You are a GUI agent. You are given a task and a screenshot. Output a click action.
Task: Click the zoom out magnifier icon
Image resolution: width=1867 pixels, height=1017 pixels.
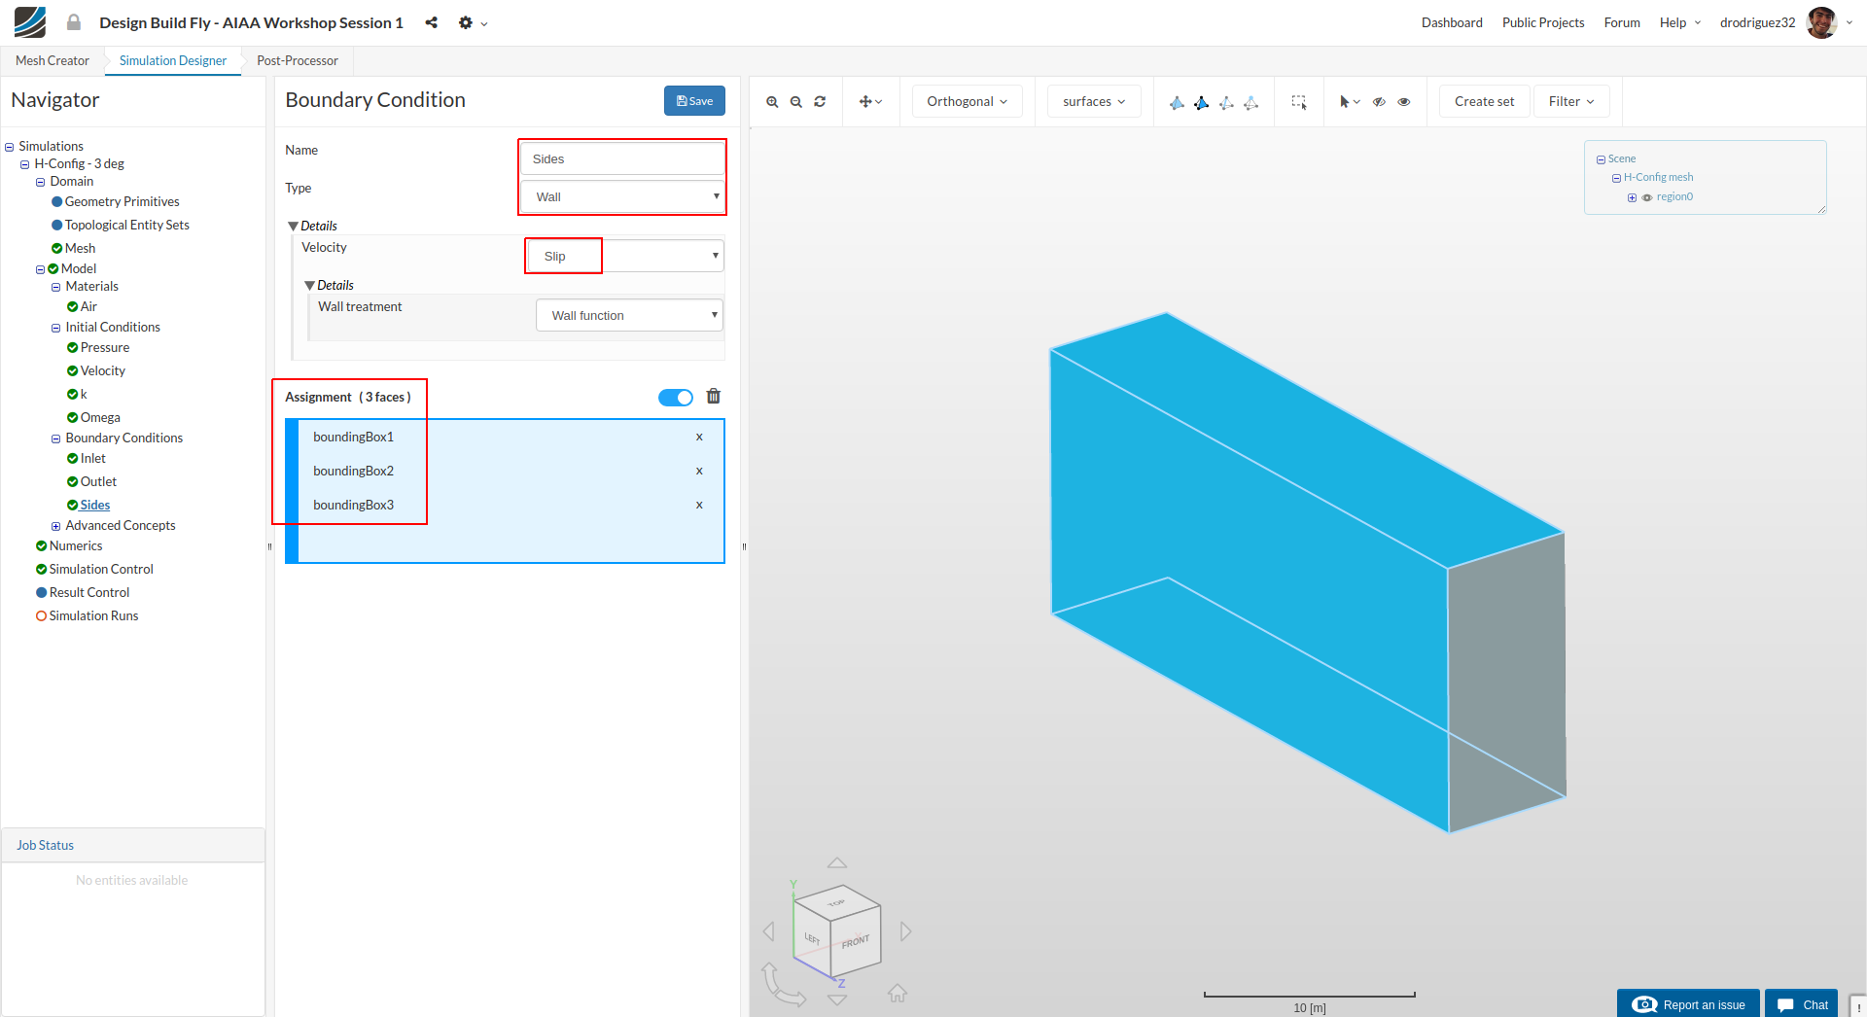[x=796, y=102]
